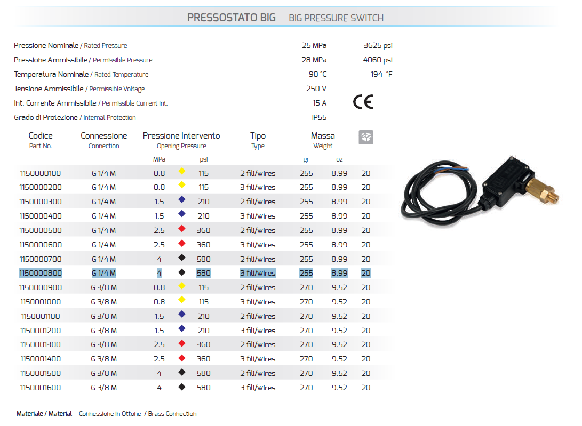Select blue diamond in row 1150001200
582x426 pixels.
(x=182, y=329)
